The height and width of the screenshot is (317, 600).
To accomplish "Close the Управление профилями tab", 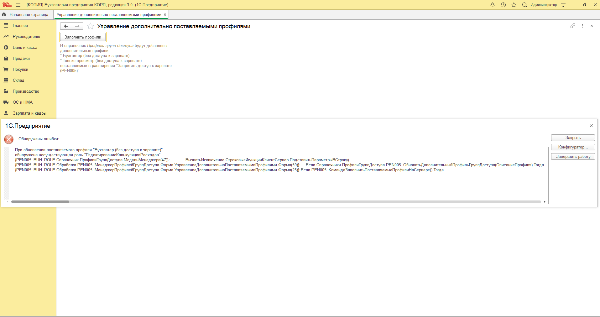I will coord(165,14).
